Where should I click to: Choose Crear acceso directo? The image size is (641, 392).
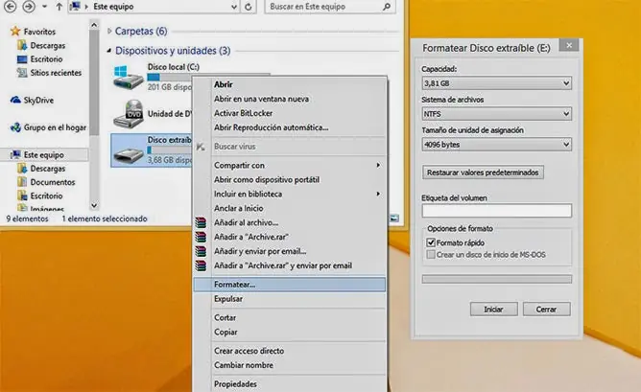pos(290,351)
